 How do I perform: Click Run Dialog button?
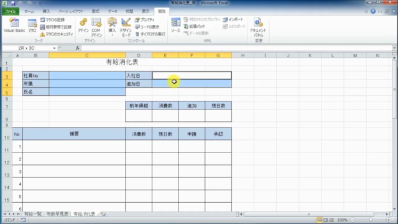[150, 34]
